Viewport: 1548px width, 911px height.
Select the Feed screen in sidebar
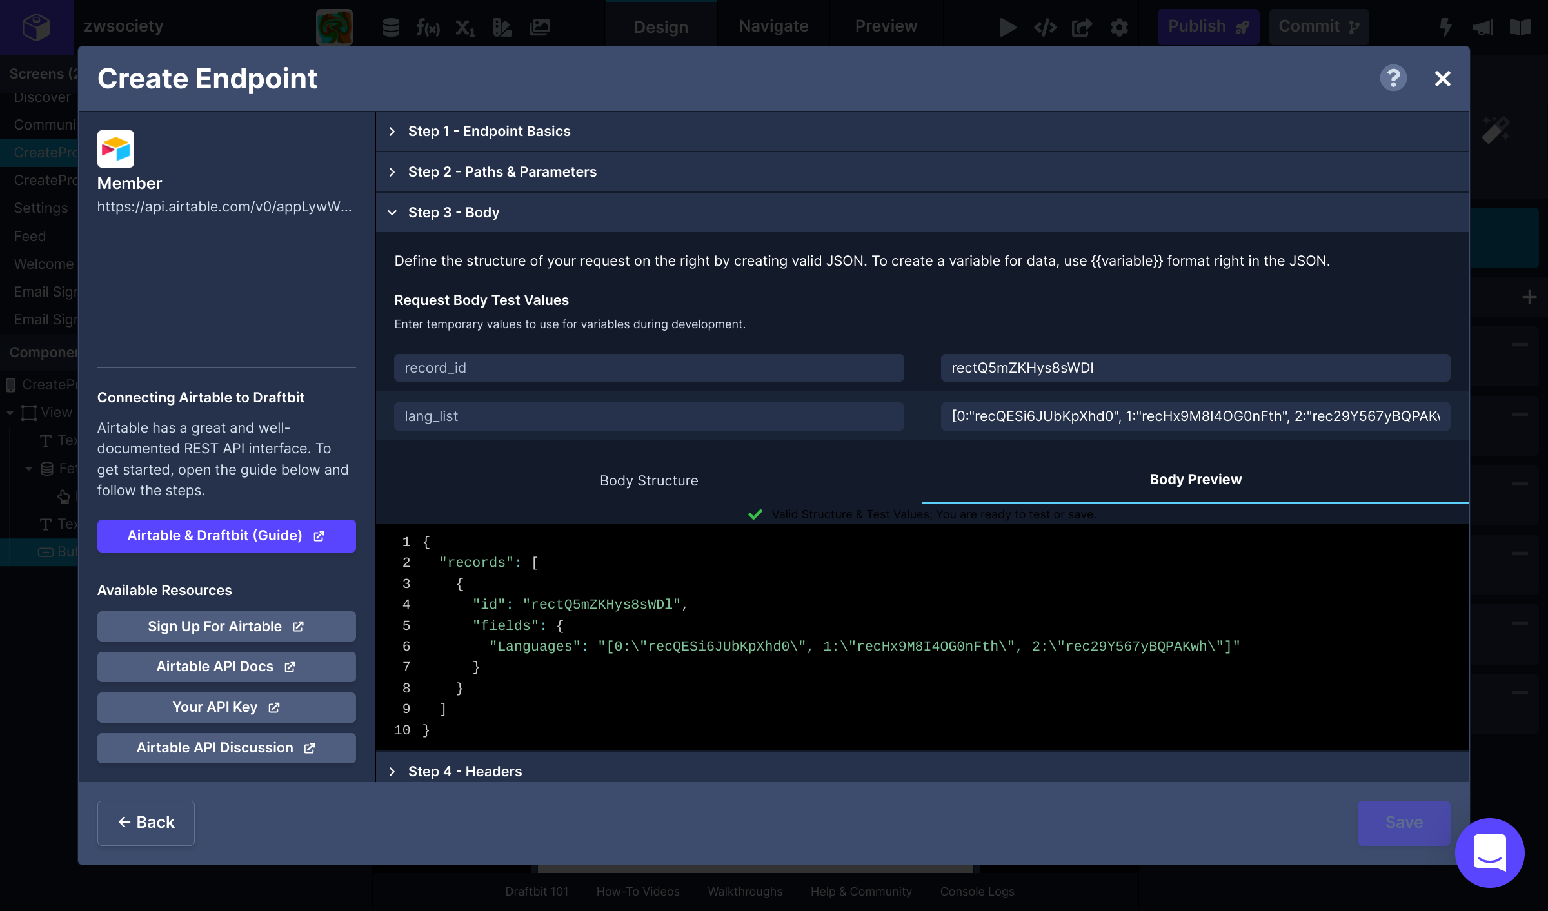[30, 237]
